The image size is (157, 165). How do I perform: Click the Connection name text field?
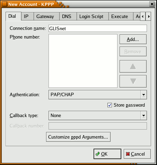point(98,28)
